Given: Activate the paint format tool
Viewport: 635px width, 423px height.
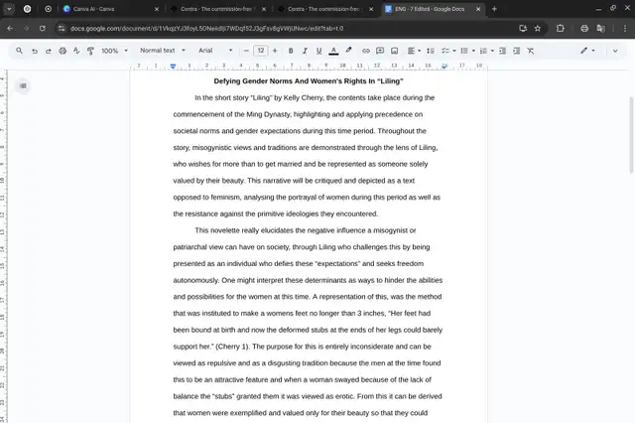Looking at the screenshot, I should [90, 51].
